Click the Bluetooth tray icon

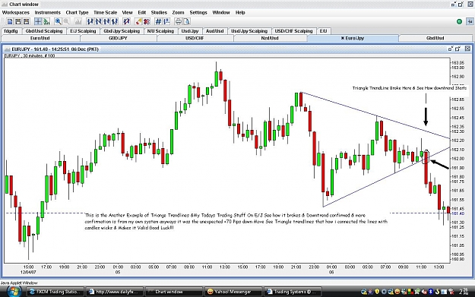tap(430, 292)
